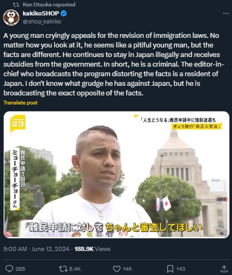The width and height of the screenshot is (232, 275).
Task: Click the kakikoSHOP owl avatar
Action: 11,18
